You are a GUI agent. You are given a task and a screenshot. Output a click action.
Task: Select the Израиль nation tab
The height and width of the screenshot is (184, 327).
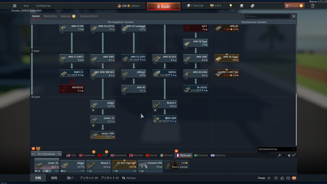218,155
